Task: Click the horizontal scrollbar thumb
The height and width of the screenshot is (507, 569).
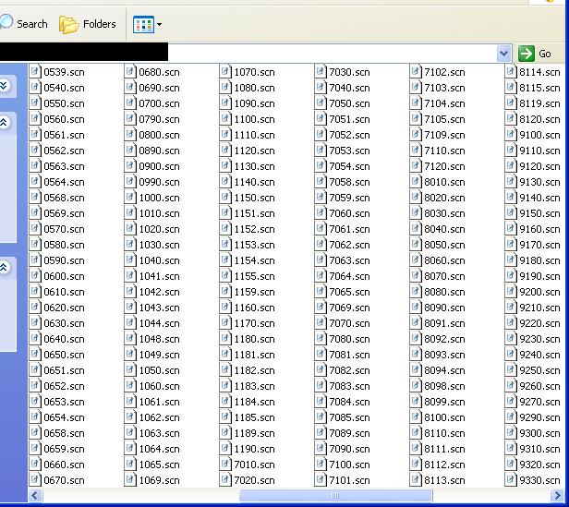Action: click(x=335, y=495)
